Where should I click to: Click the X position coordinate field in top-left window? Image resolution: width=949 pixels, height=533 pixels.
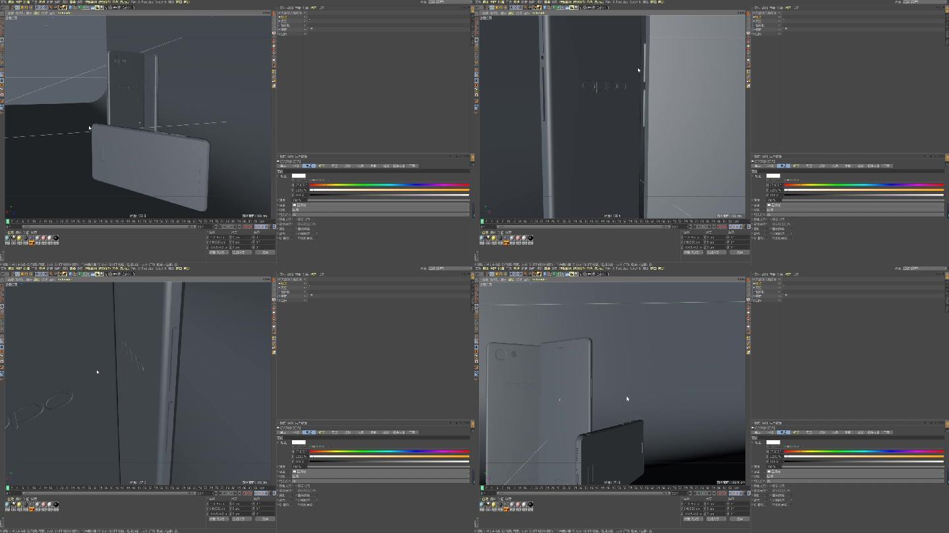(x=219, y=237)
